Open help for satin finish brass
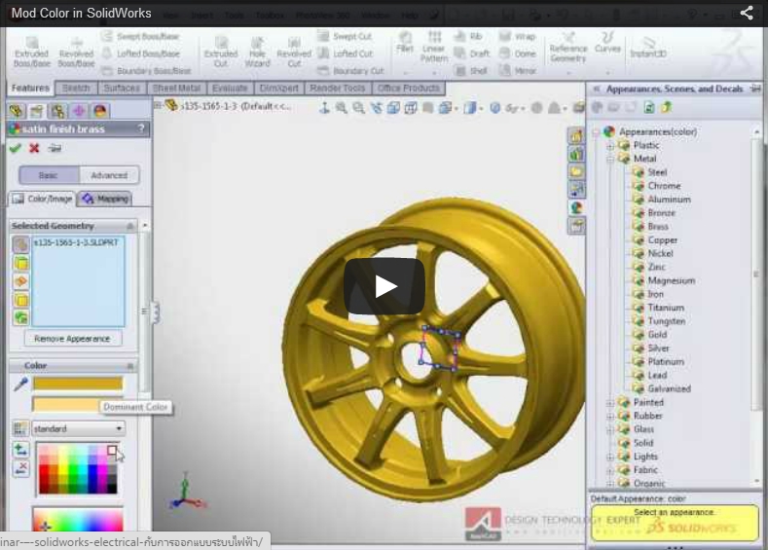The width and height of the screenshot is (768, 550). [x=141, y=128]
